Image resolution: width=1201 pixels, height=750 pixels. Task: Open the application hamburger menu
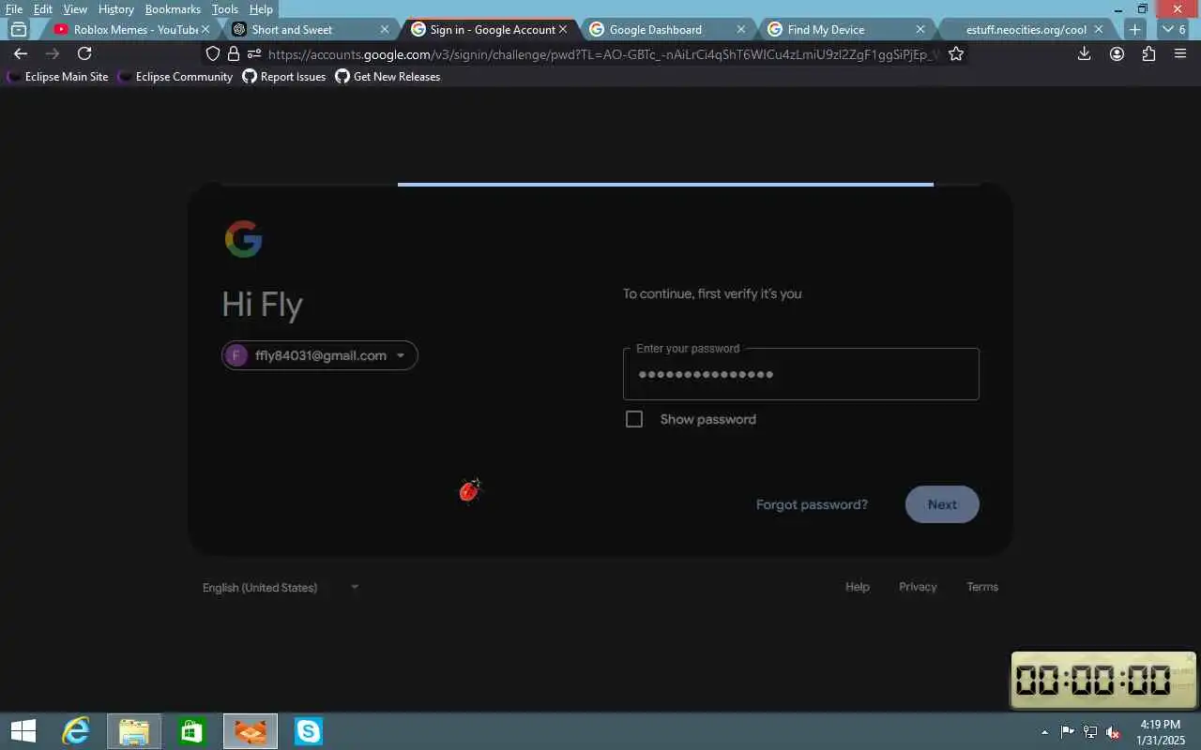point(1180,53)
